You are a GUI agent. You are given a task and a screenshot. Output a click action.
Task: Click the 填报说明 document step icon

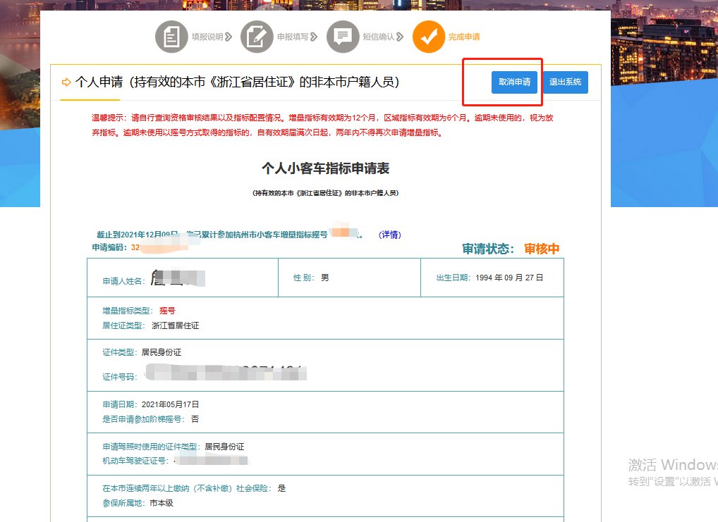171,37
